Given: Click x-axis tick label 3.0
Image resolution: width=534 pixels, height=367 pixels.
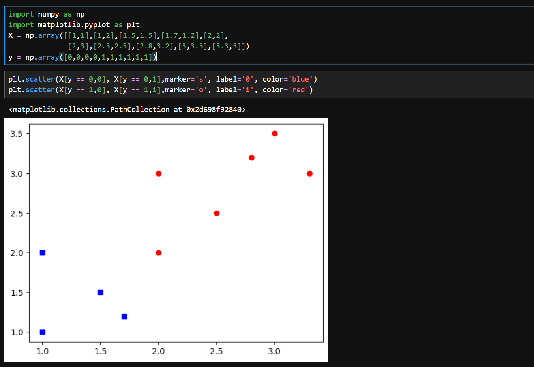Looking at the screenshot, I should coord(274,351).
